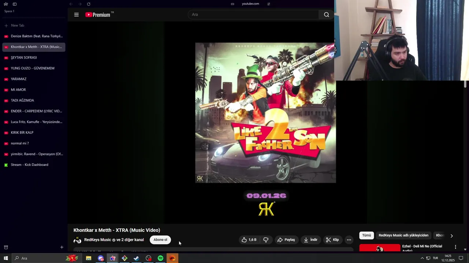Open File Explorer from taskbar
This screenshot has height=263, width=469.
tap(89, 258)
